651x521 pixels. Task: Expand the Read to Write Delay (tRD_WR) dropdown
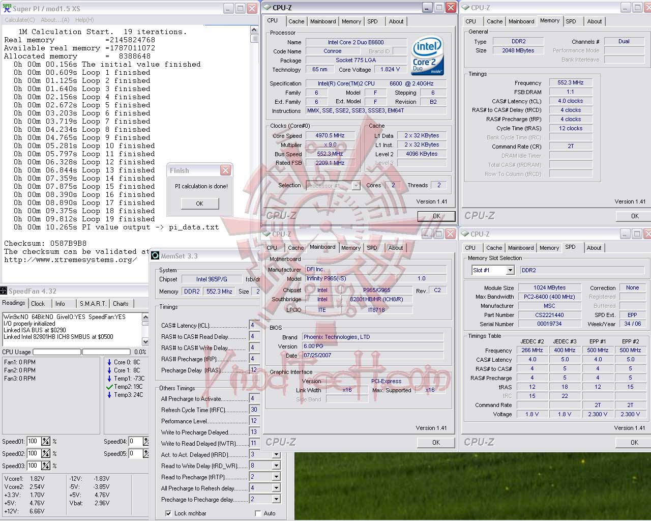click(276, 466)
